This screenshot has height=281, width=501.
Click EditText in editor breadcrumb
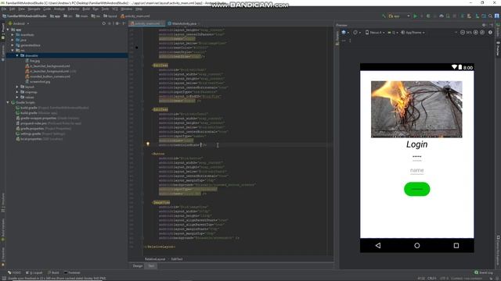point(177,259)
